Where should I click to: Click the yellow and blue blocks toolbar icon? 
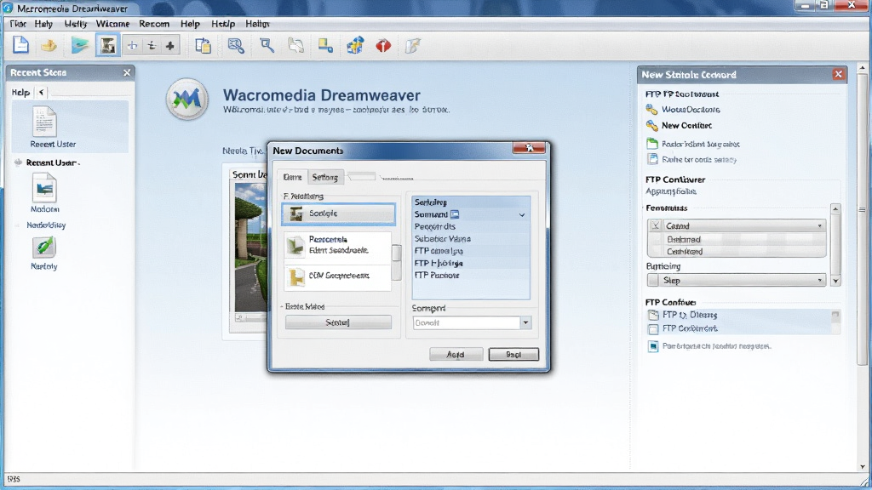[x=325, y=46]
